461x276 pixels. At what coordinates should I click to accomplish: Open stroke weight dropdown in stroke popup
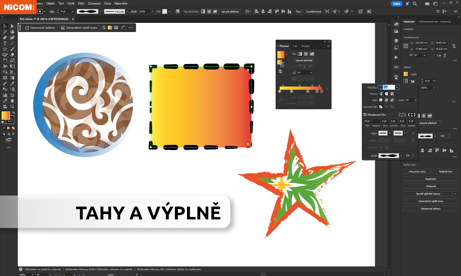click(x=397, y=87)
